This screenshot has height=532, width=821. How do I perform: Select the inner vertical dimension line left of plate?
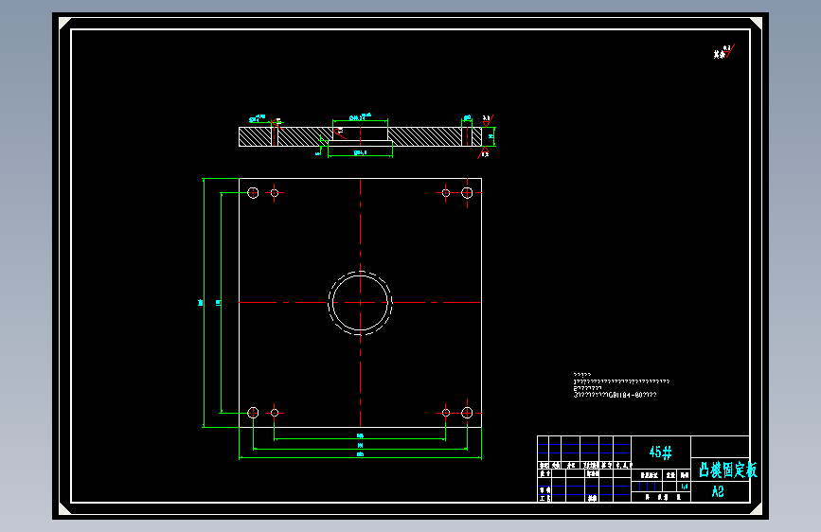click(x=221, y=303)
